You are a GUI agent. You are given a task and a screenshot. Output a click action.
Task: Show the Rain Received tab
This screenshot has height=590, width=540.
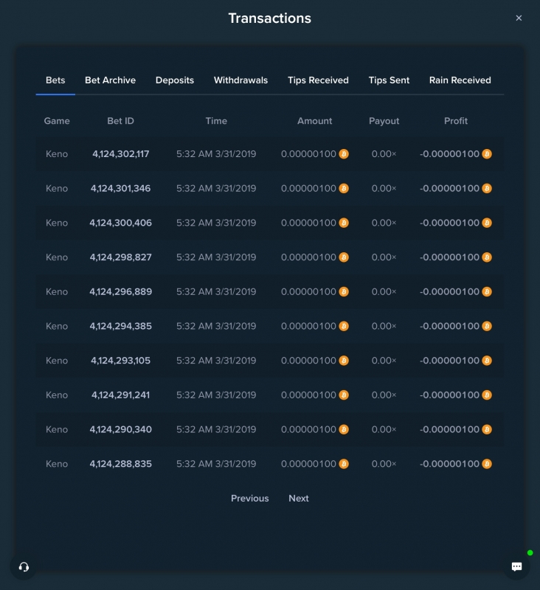(460, 80)
